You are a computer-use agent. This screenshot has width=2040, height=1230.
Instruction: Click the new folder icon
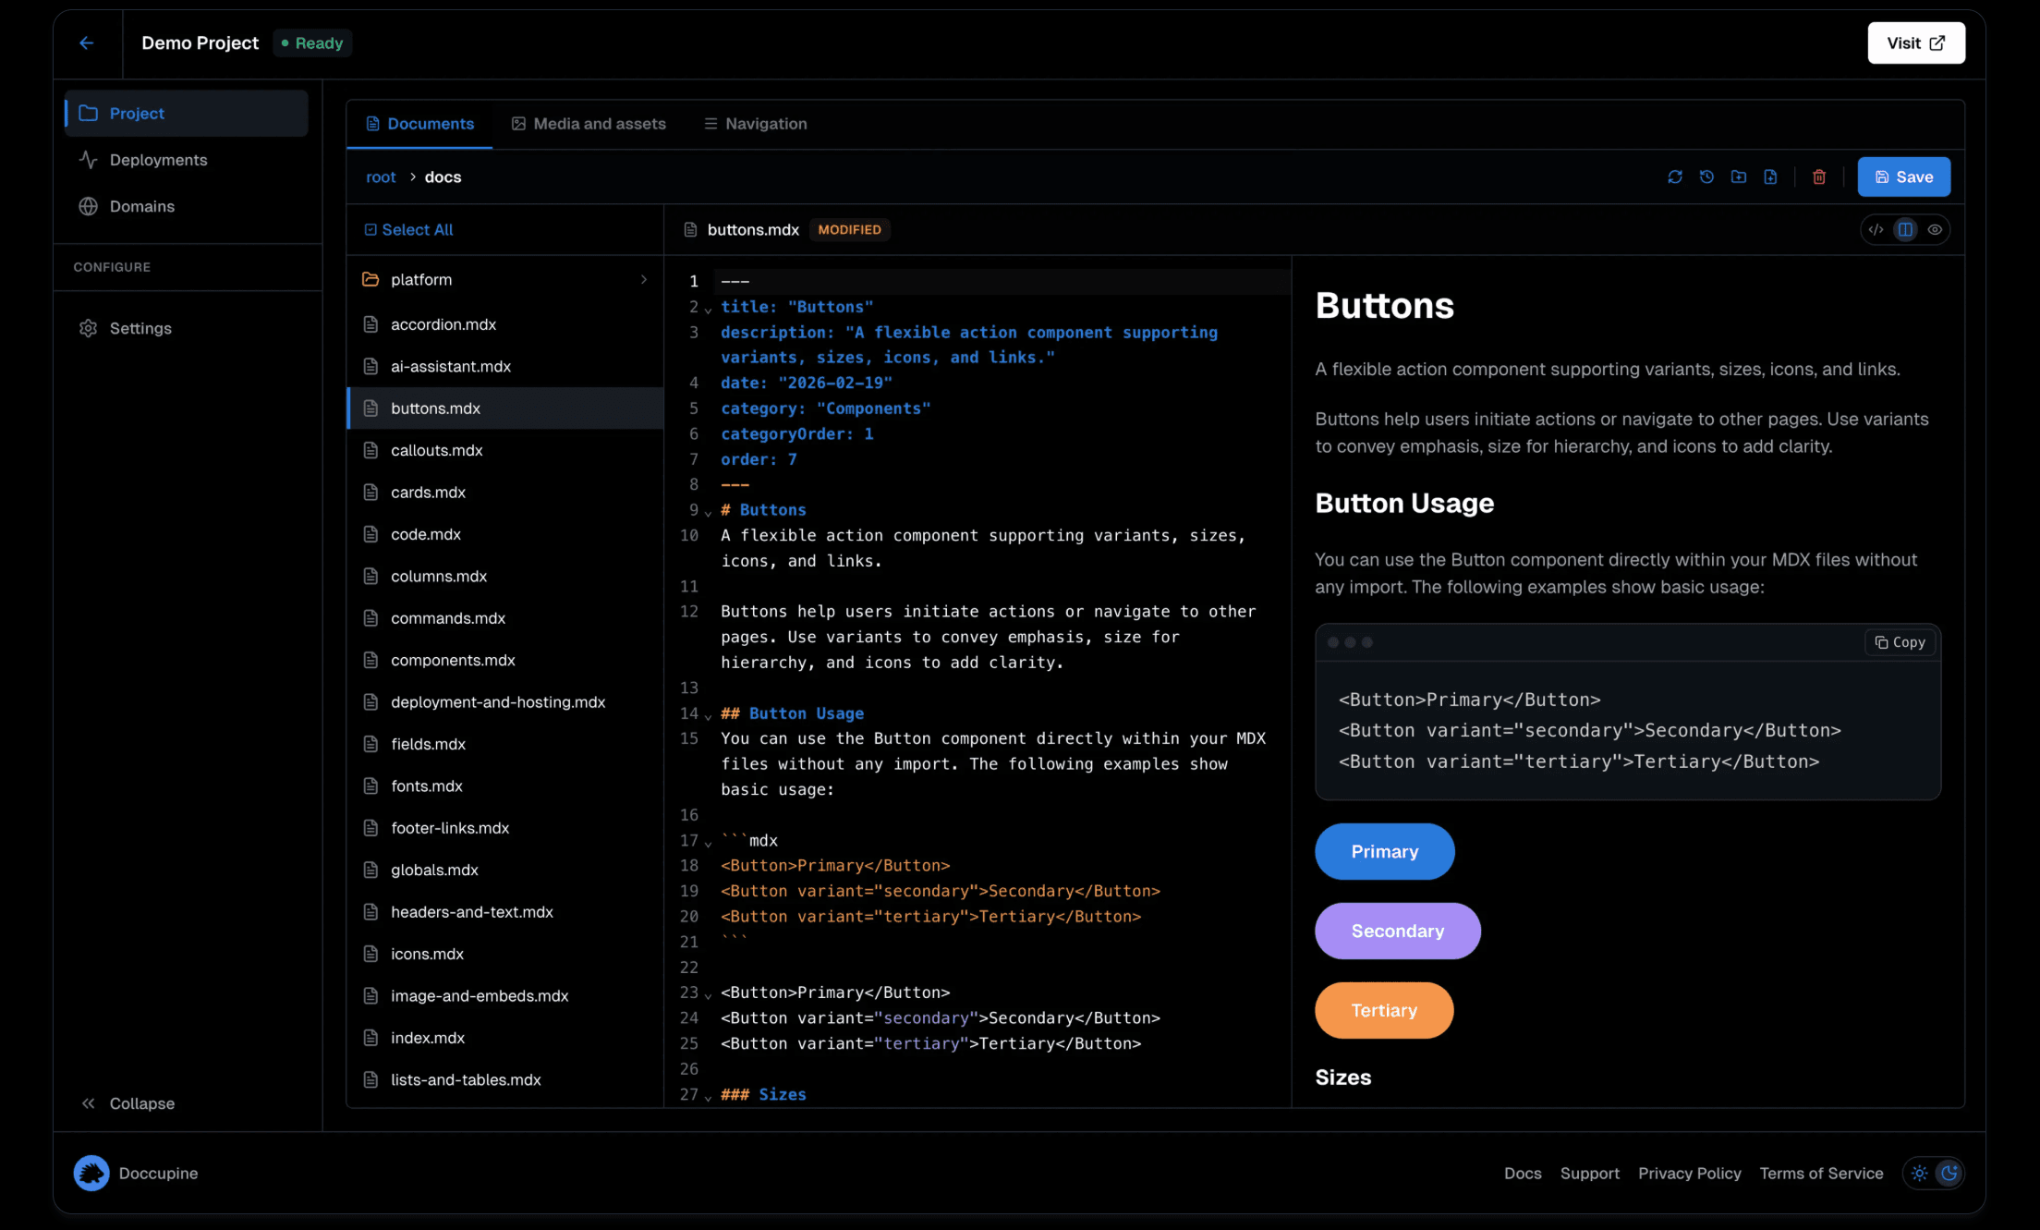coord(1738,177)
